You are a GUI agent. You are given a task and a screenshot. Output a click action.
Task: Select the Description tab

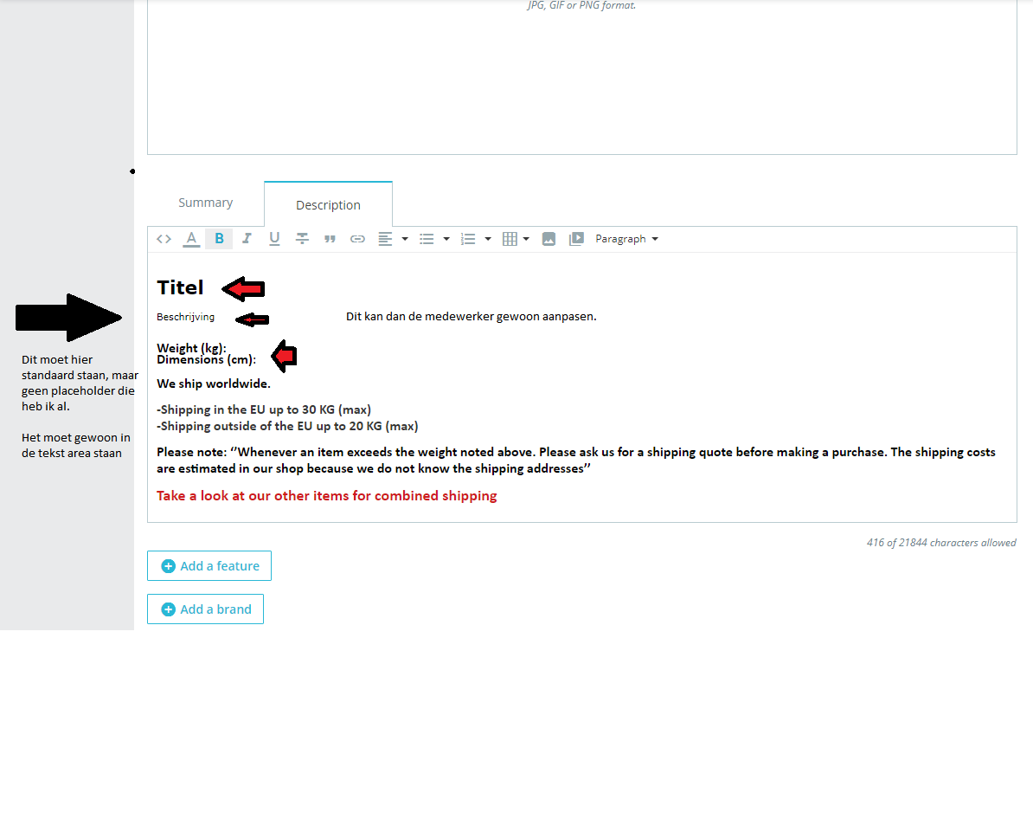pos(328,205)
